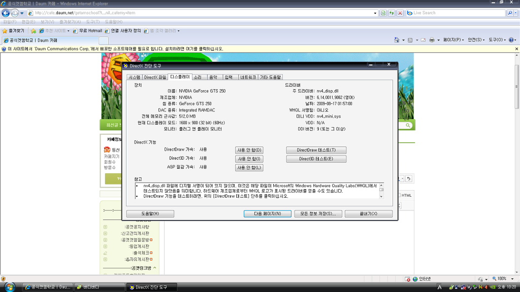
Task: Open the IE help question mark icon
Action: [510, 40]
